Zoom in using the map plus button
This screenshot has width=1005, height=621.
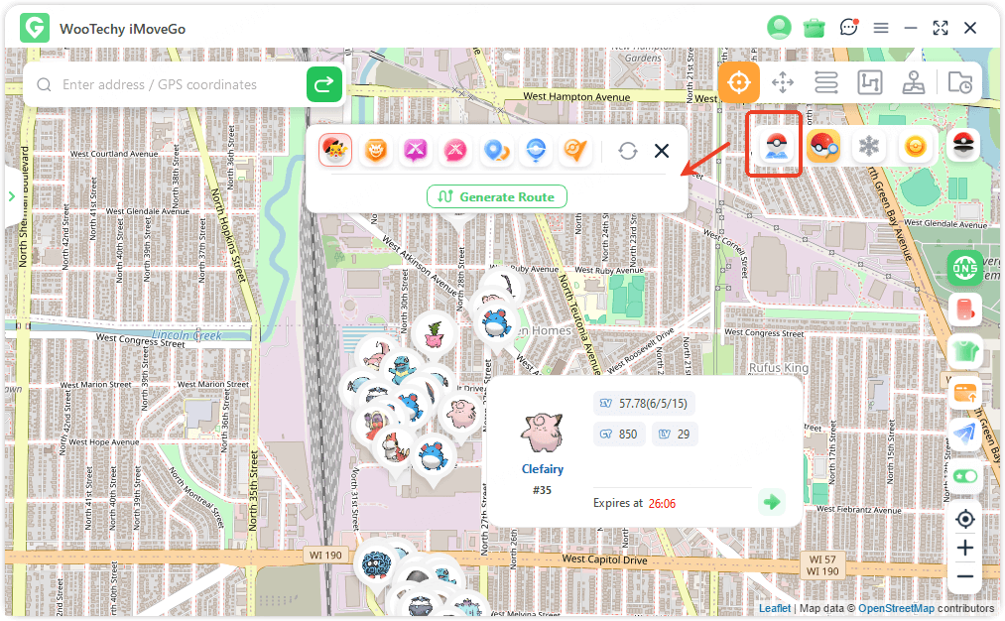pos(964,548)
